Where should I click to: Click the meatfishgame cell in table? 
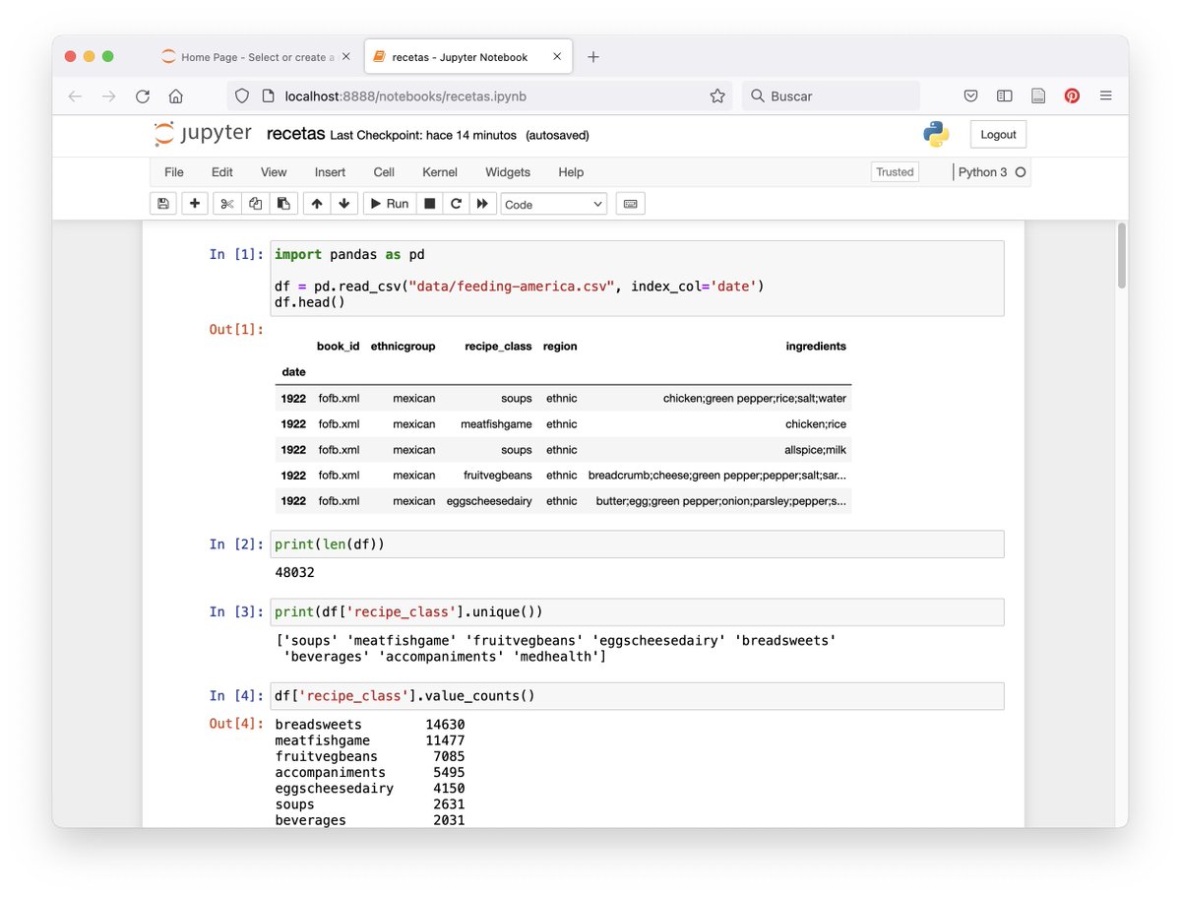click(496, 424)
